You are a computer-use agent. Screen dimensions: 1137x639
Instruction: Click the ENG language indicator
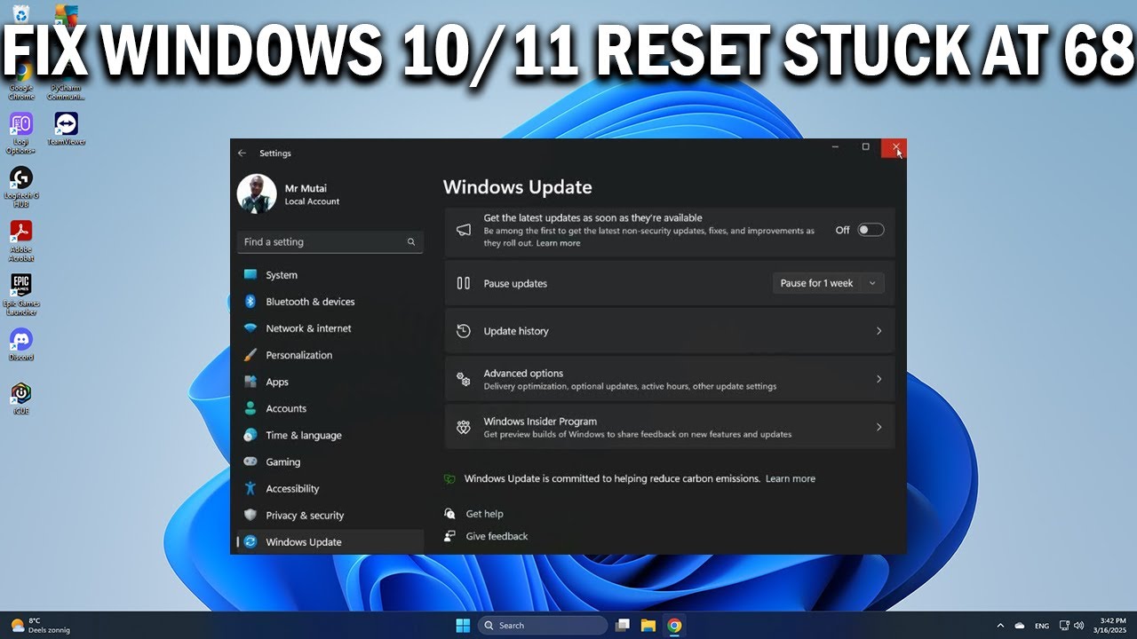coord(1042,626)
